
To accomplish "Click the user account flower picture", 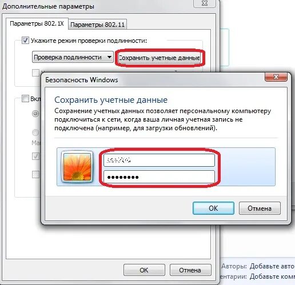I will pyautogui.click(x=77, y=167).
